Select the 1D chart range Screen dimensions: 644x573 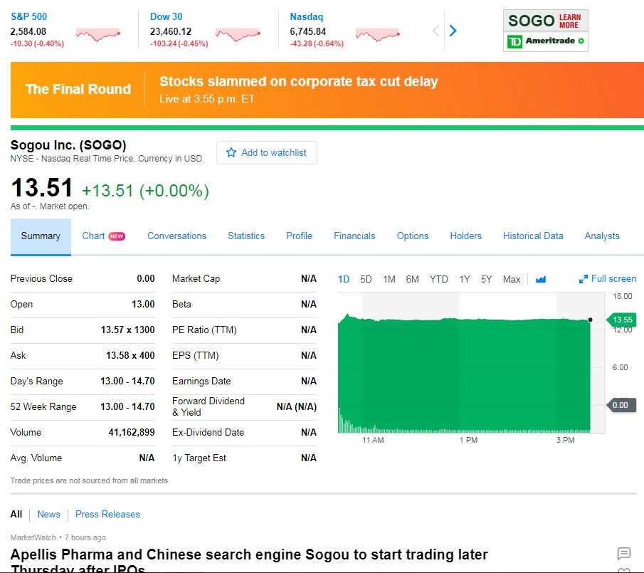[344, 280]
